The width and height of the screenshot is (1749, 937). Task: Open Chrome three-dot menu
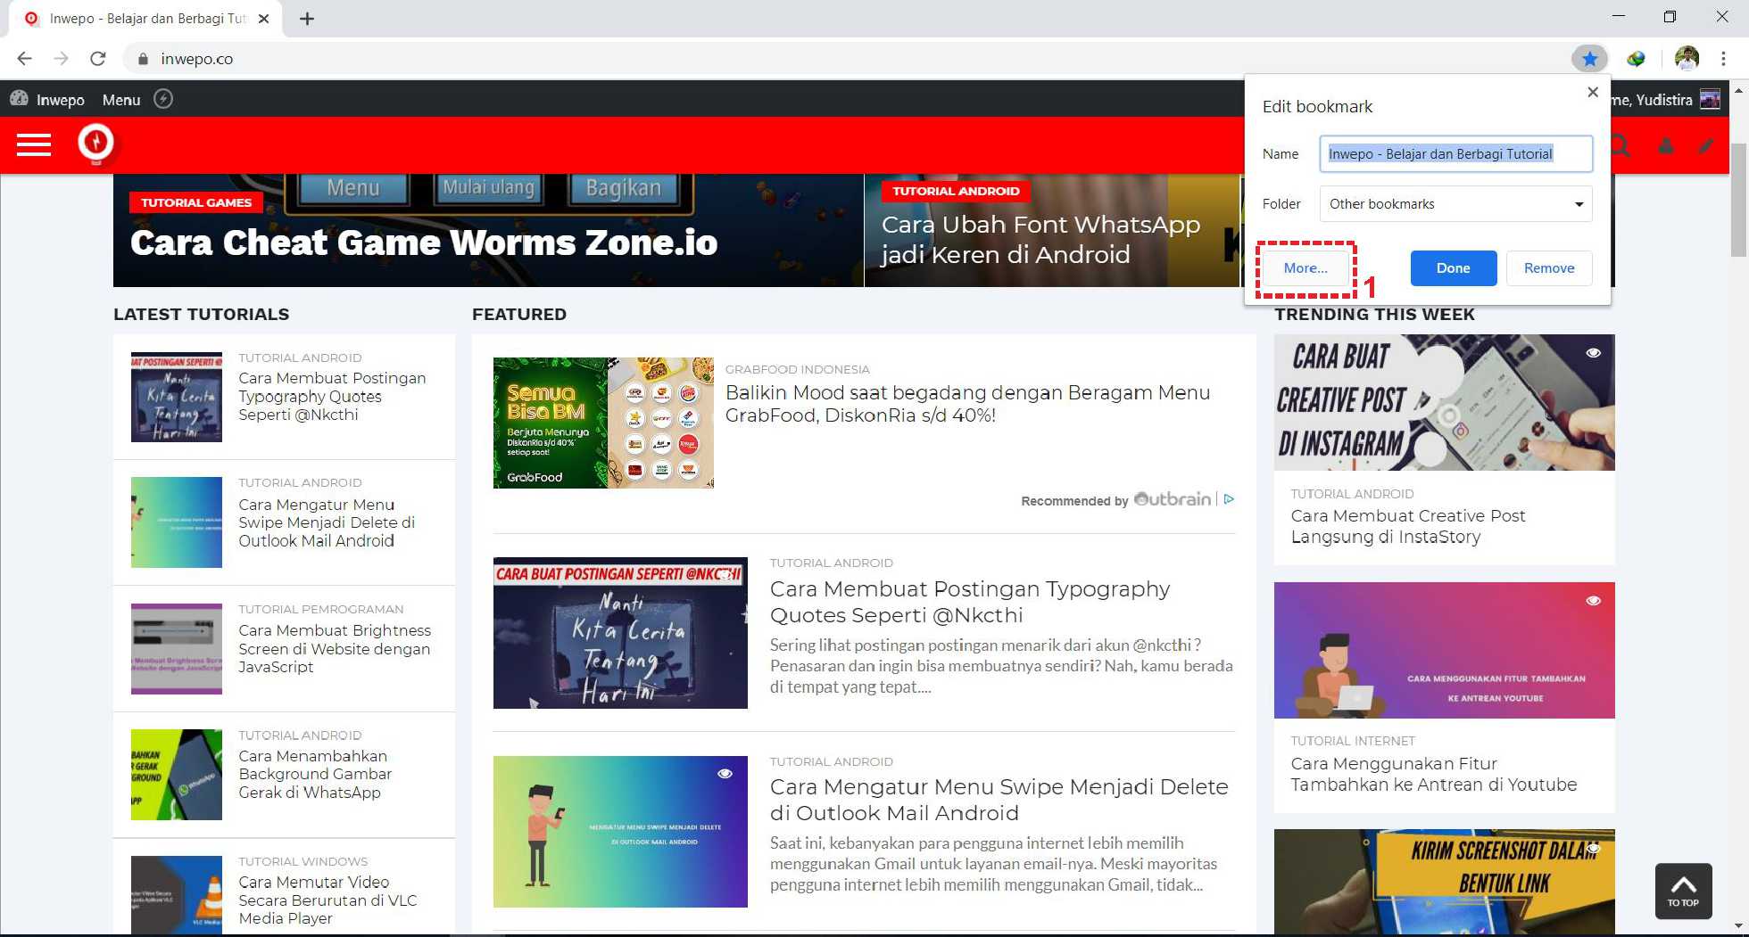(1723, 59)
